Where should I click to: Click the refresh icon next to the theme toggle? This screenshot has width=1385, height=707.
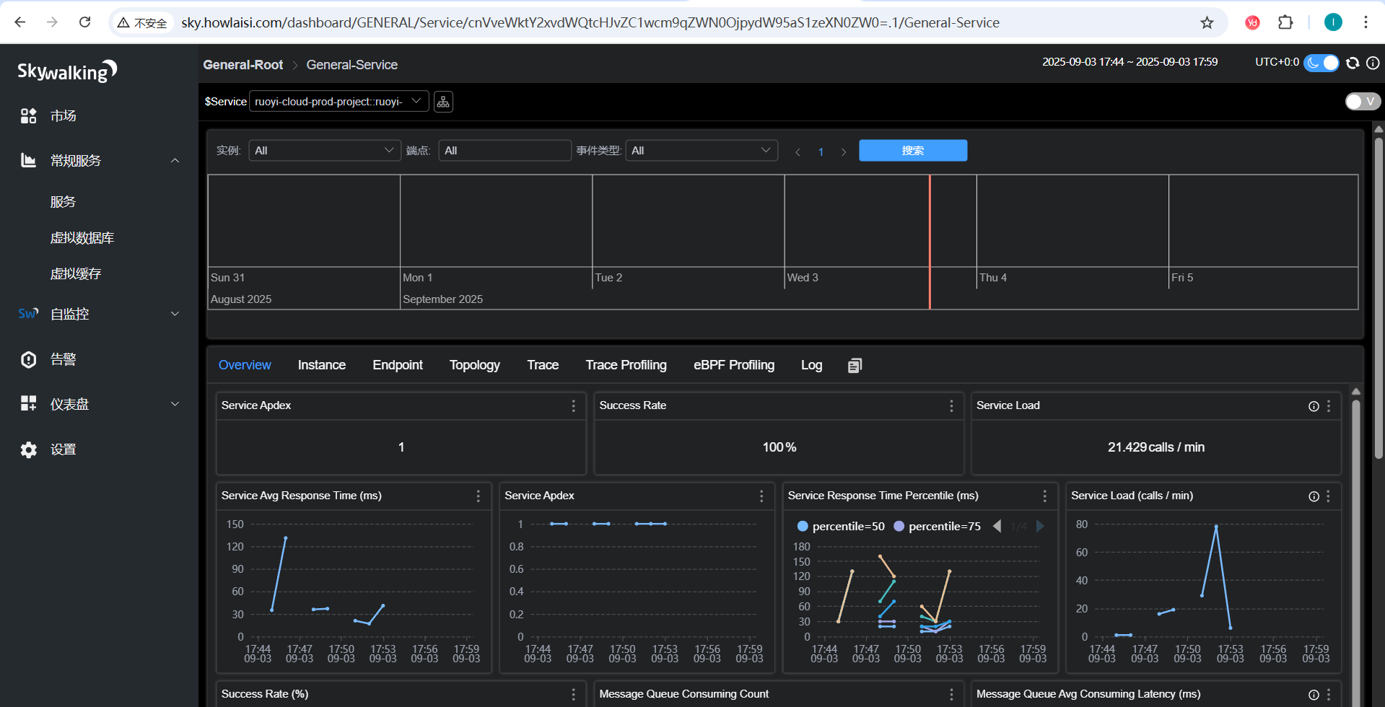pos(1353,63)
